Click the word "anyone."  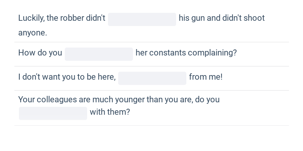point(33,33)
